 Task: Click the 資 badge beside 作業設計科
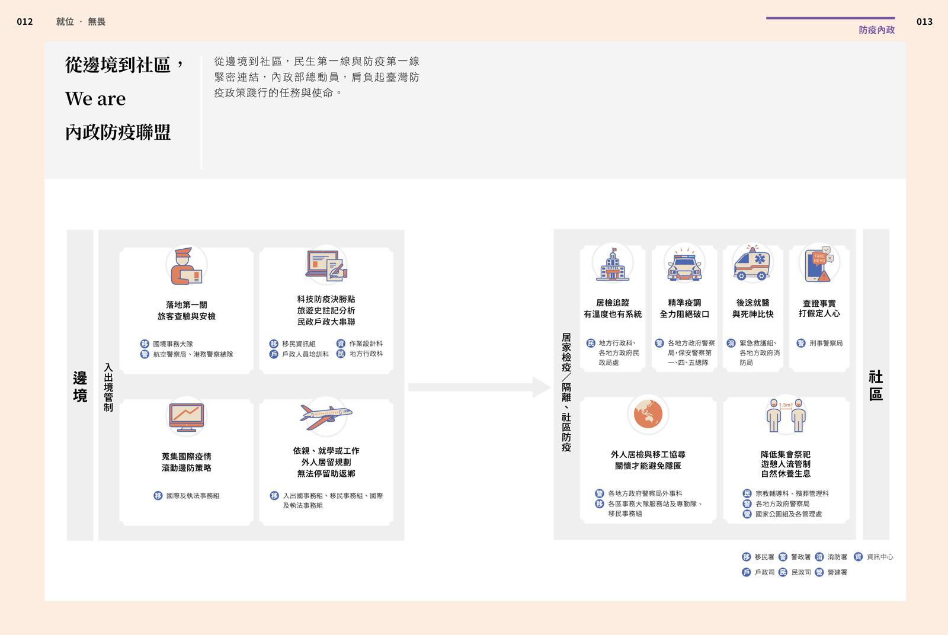[341, 343]
